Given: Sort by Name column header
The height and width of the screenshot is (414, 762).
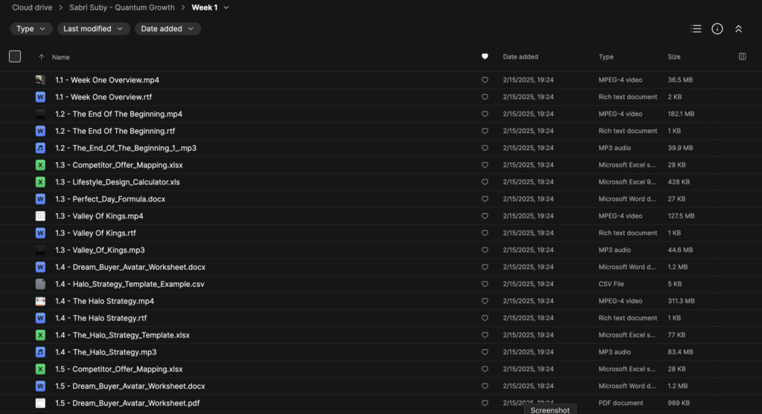Looking at the screenshot, I should [x=61, y=56].
